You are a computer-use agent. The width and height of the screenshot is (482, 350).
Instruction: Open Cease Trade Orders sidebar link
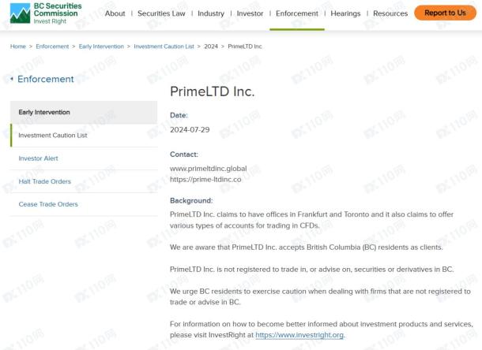(x=84, y=204)
